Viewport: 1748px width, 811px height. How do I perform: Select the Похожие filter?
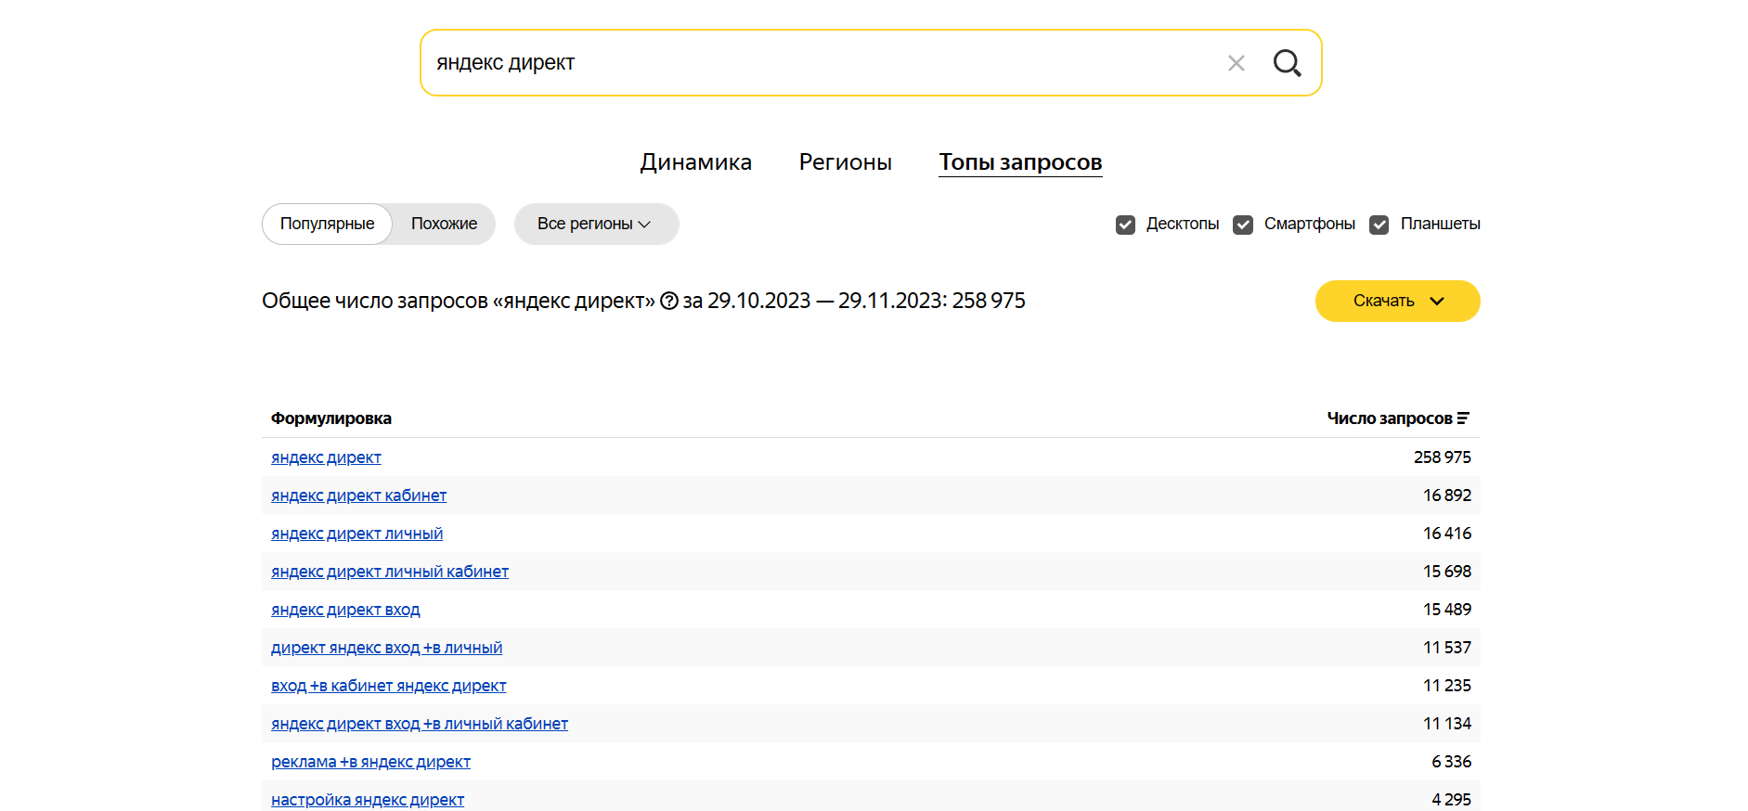444,224
